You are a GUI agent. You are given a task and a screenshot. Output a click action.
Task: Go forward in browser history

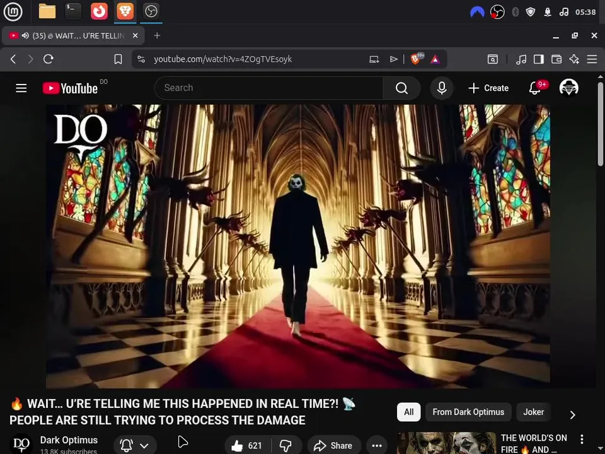pyautogui.click(x=30, y=59)
